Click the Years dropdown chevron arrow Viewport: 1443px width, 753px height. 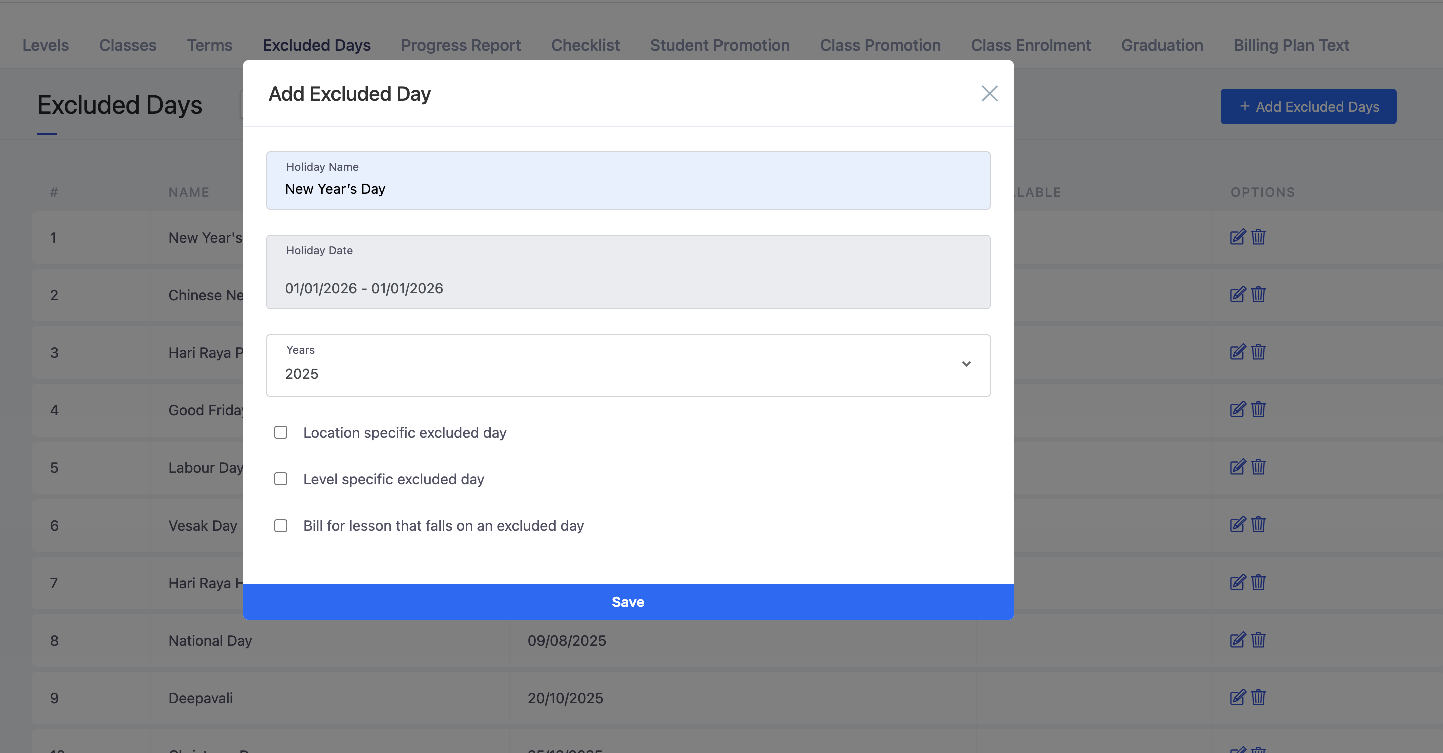click(966, 364)
